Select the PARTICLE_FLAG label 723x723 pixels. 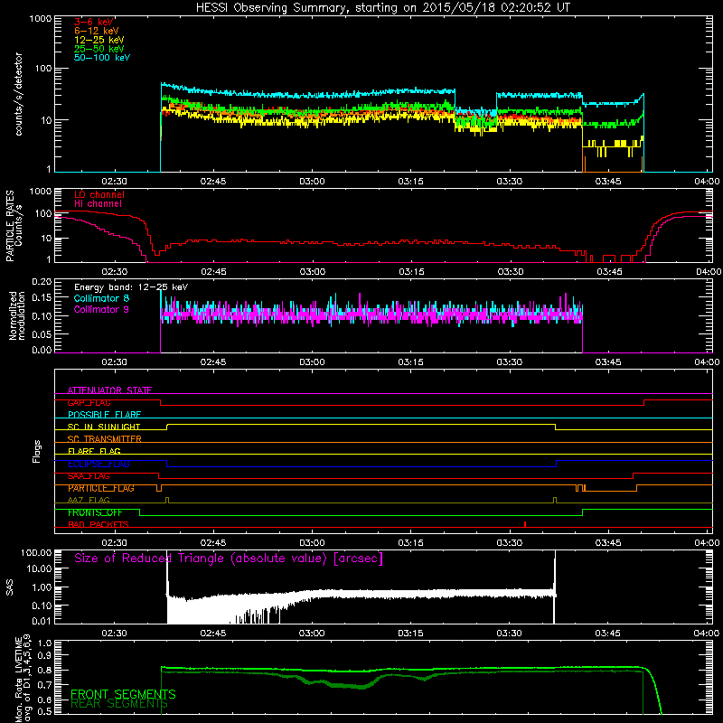point(101,488)
